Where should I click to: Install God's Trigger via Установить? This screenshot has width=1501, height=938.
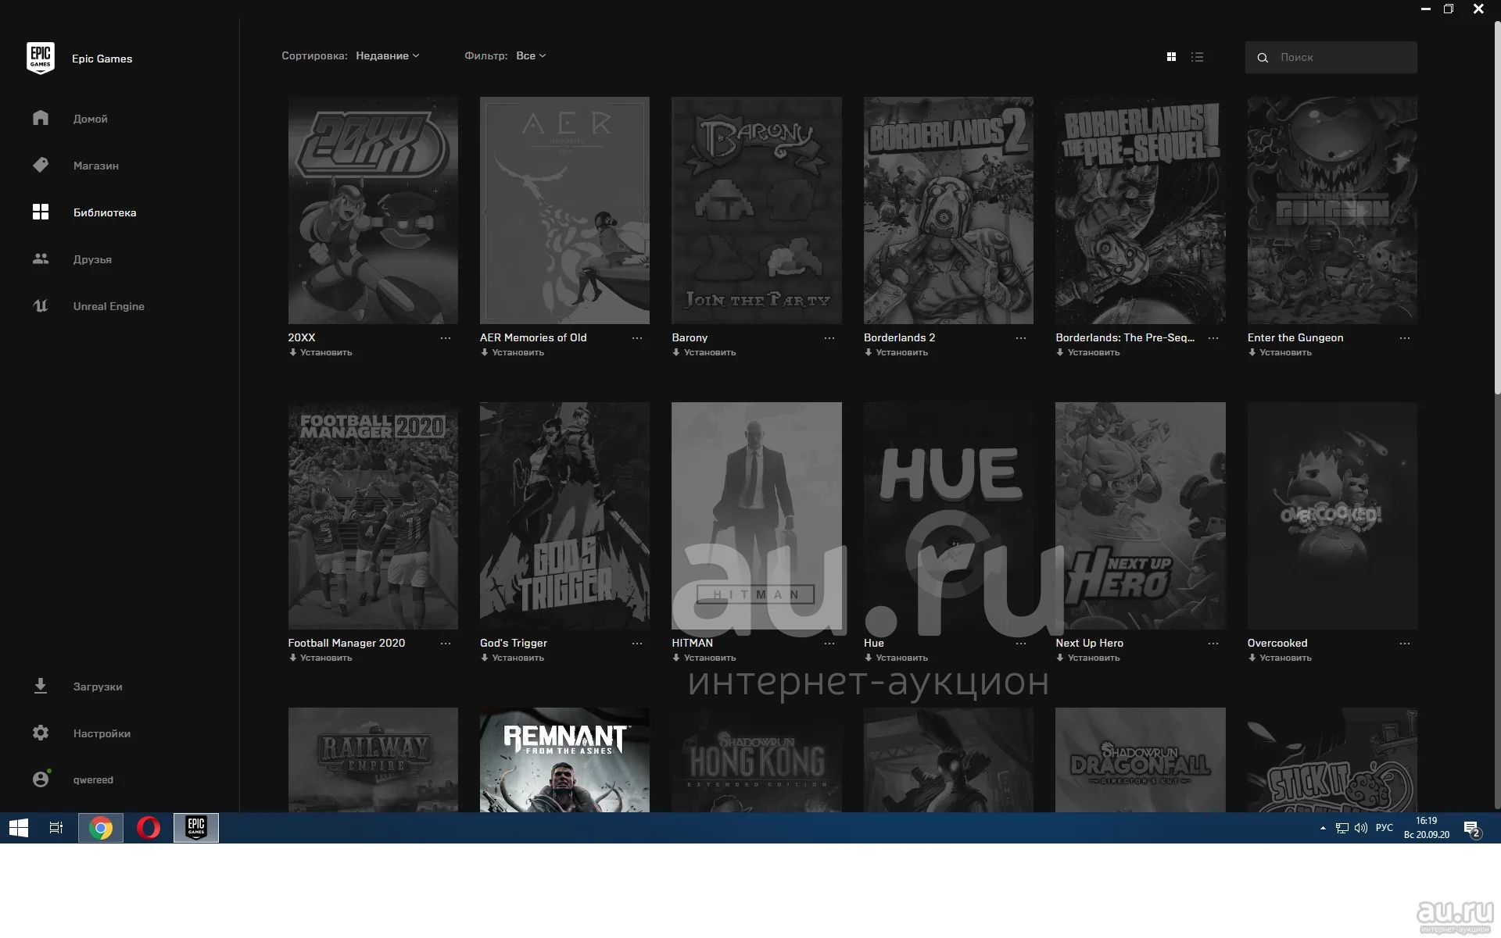click(x=512, y=658)
